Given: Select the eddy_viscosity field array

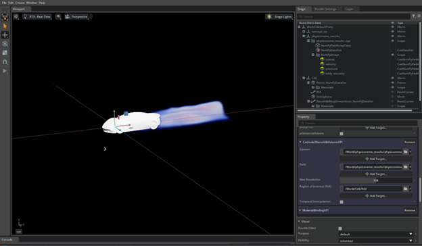Looking at the screenshot, I should (335, 74).
